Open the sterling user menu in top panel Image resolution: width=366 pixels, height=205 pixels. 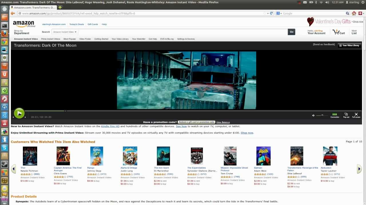tap(352, 2)
